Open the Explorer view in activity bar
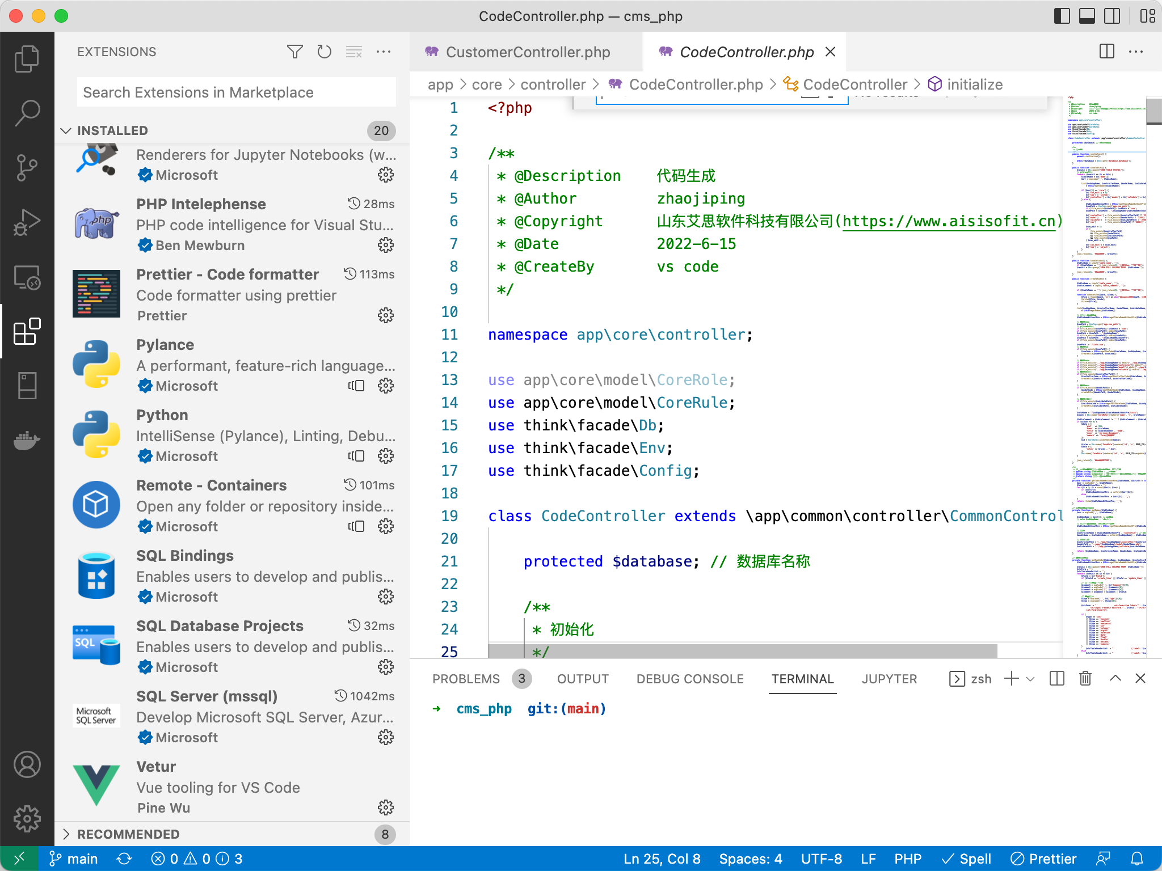 coord(27,58)
